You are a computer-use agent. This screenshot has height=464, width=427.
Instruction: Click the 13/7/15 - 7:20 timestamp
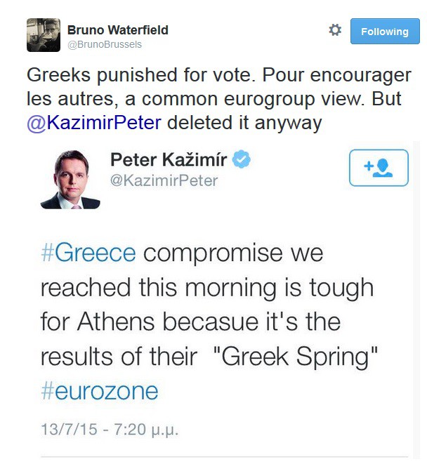coord(110,430)
